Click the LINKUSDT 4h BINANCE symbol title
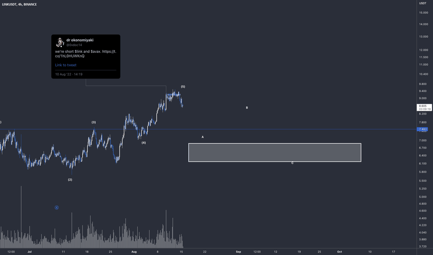 pos(20,5)
